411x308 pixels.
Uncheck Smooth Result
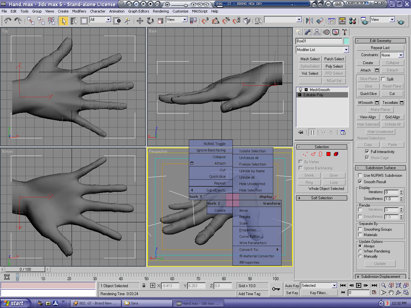(x=360, y=182)
